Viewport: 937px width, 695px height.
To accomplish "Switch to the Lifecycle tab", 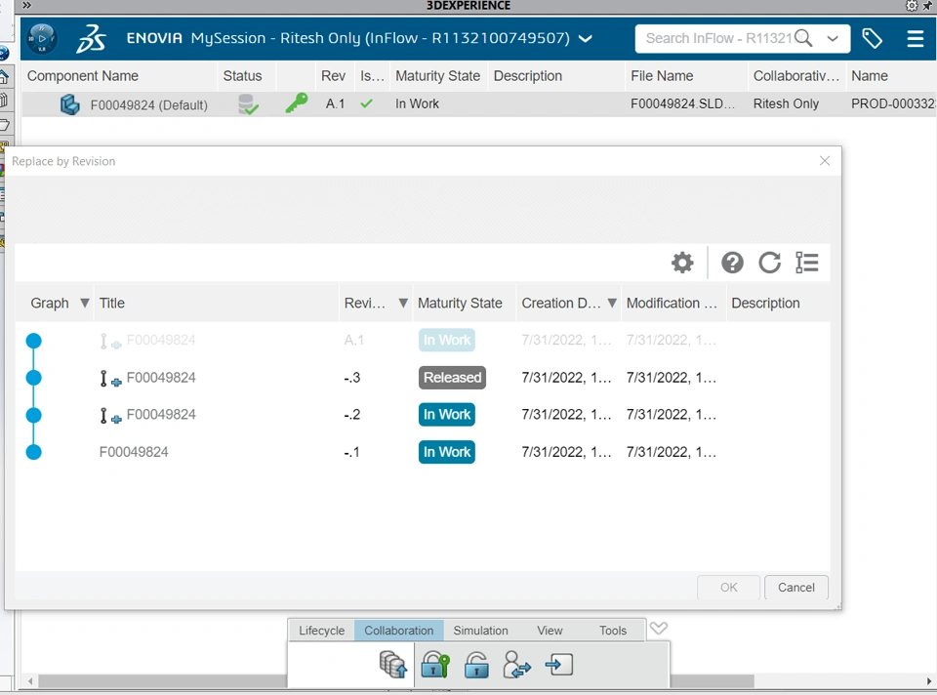I will (321, 631).
